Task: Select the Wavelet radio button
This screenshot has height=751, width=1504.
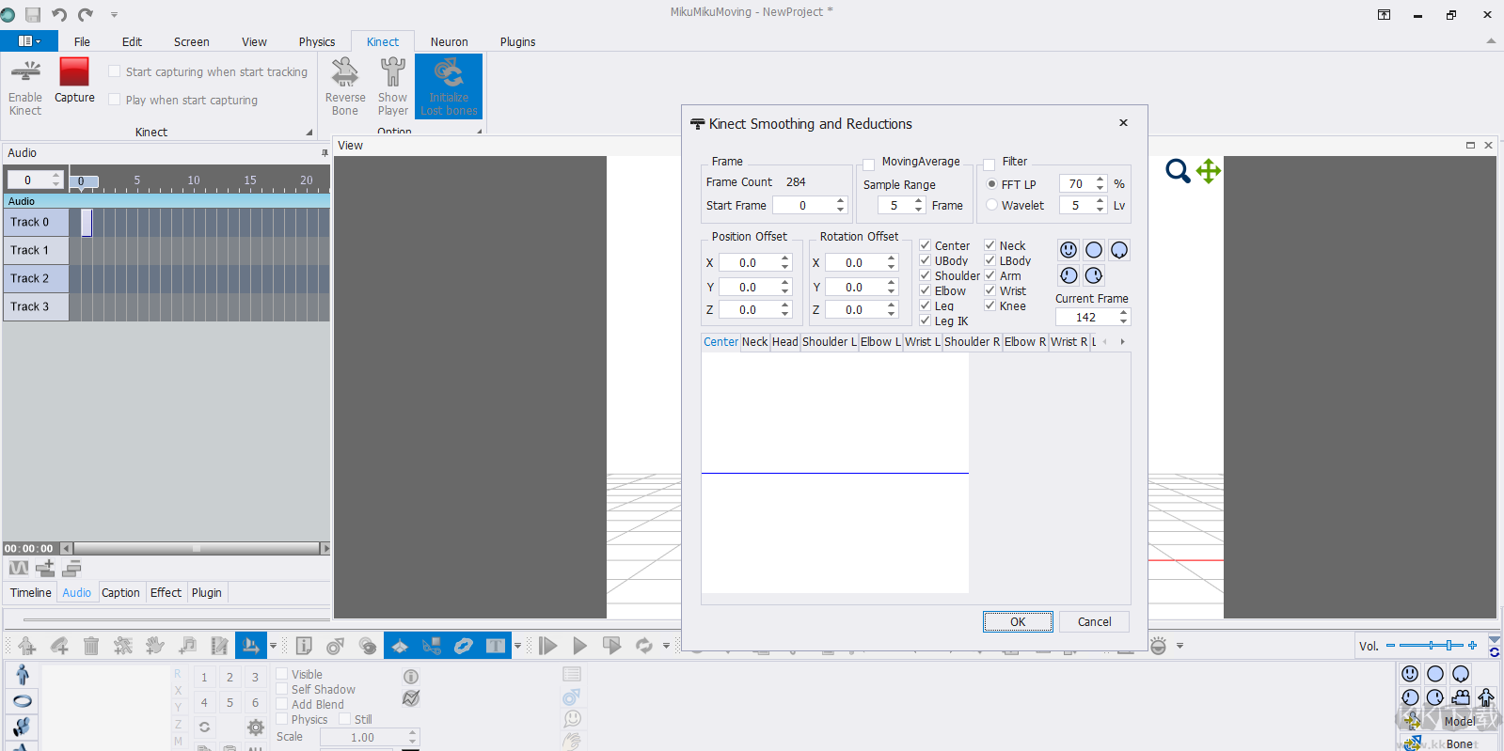Action: [992, 205]
